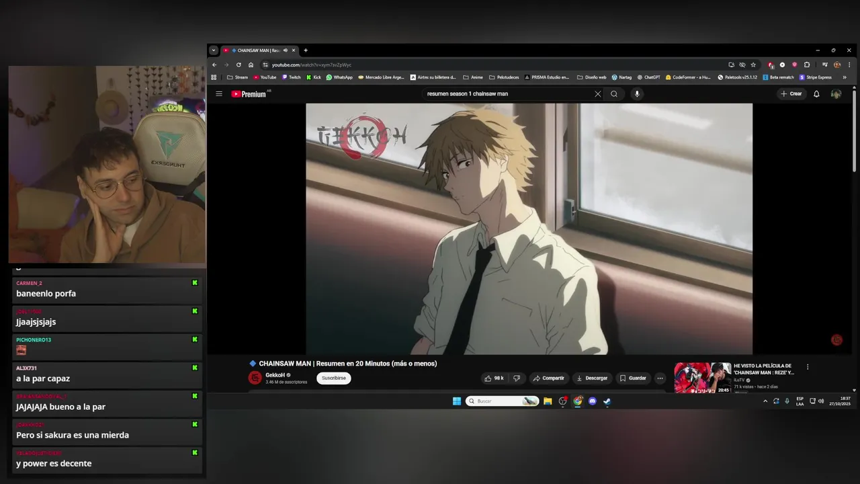Click the Suscribirse button
Image resolution: width=860 pixels, height=484 pixels.
point(334,378)
